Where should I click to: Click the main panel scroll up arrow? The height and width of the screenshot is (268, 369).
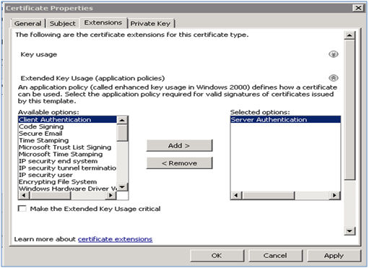click(x=350, y=35)
